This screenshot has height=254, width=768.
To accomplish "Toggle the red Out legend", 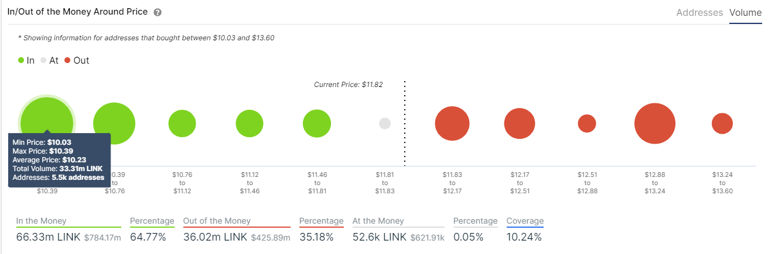I will tap(77, 60).
